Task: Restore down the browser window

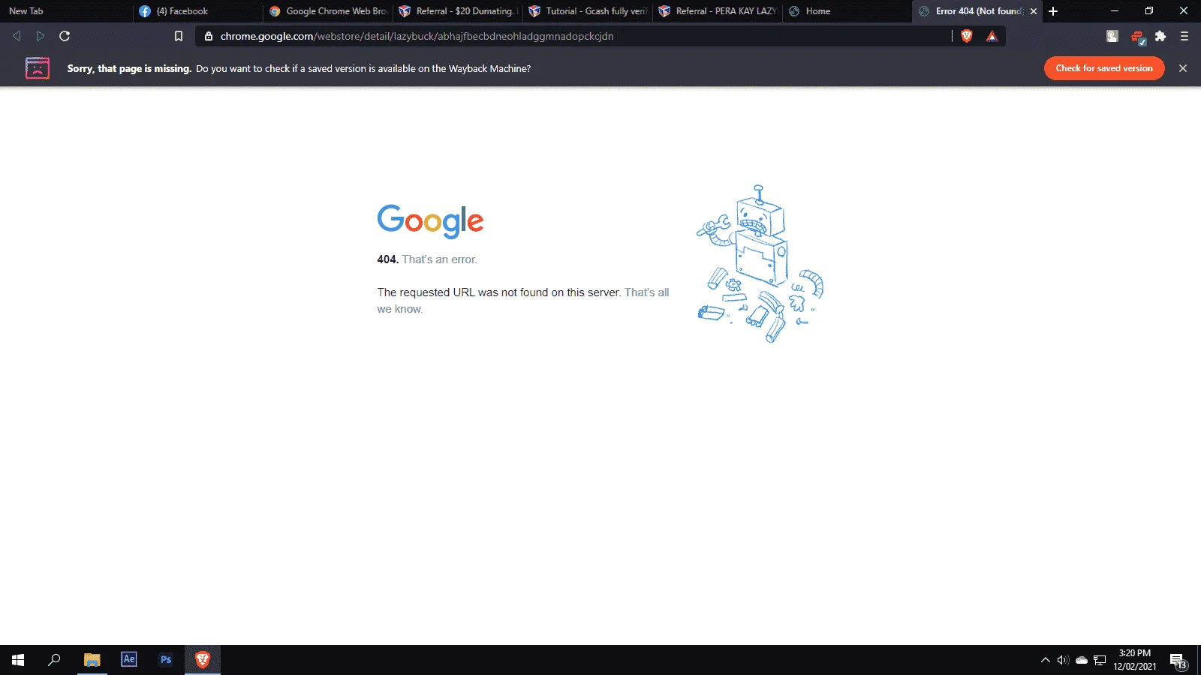Action: pos(1149,11)
